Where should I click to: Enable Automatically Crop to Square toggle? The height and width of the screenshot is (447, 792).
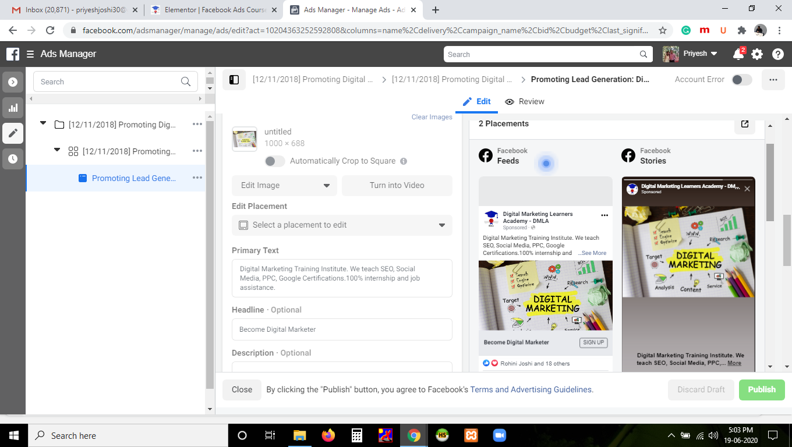coord(275,161)
